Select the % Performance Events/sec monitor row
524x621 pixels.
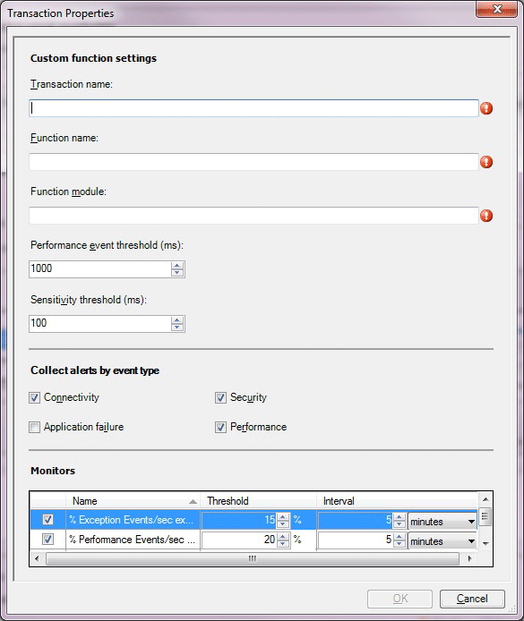(x=253, y=540)
